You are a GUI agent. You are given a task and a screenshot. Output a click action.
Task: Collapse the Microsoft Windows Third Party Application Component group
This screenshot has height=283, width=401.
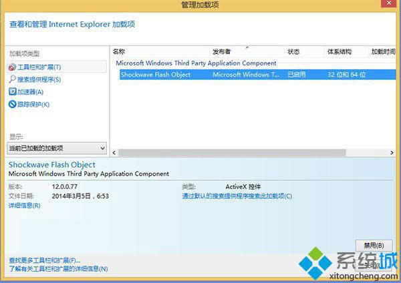pyautogui.click(x=196, y=63)
